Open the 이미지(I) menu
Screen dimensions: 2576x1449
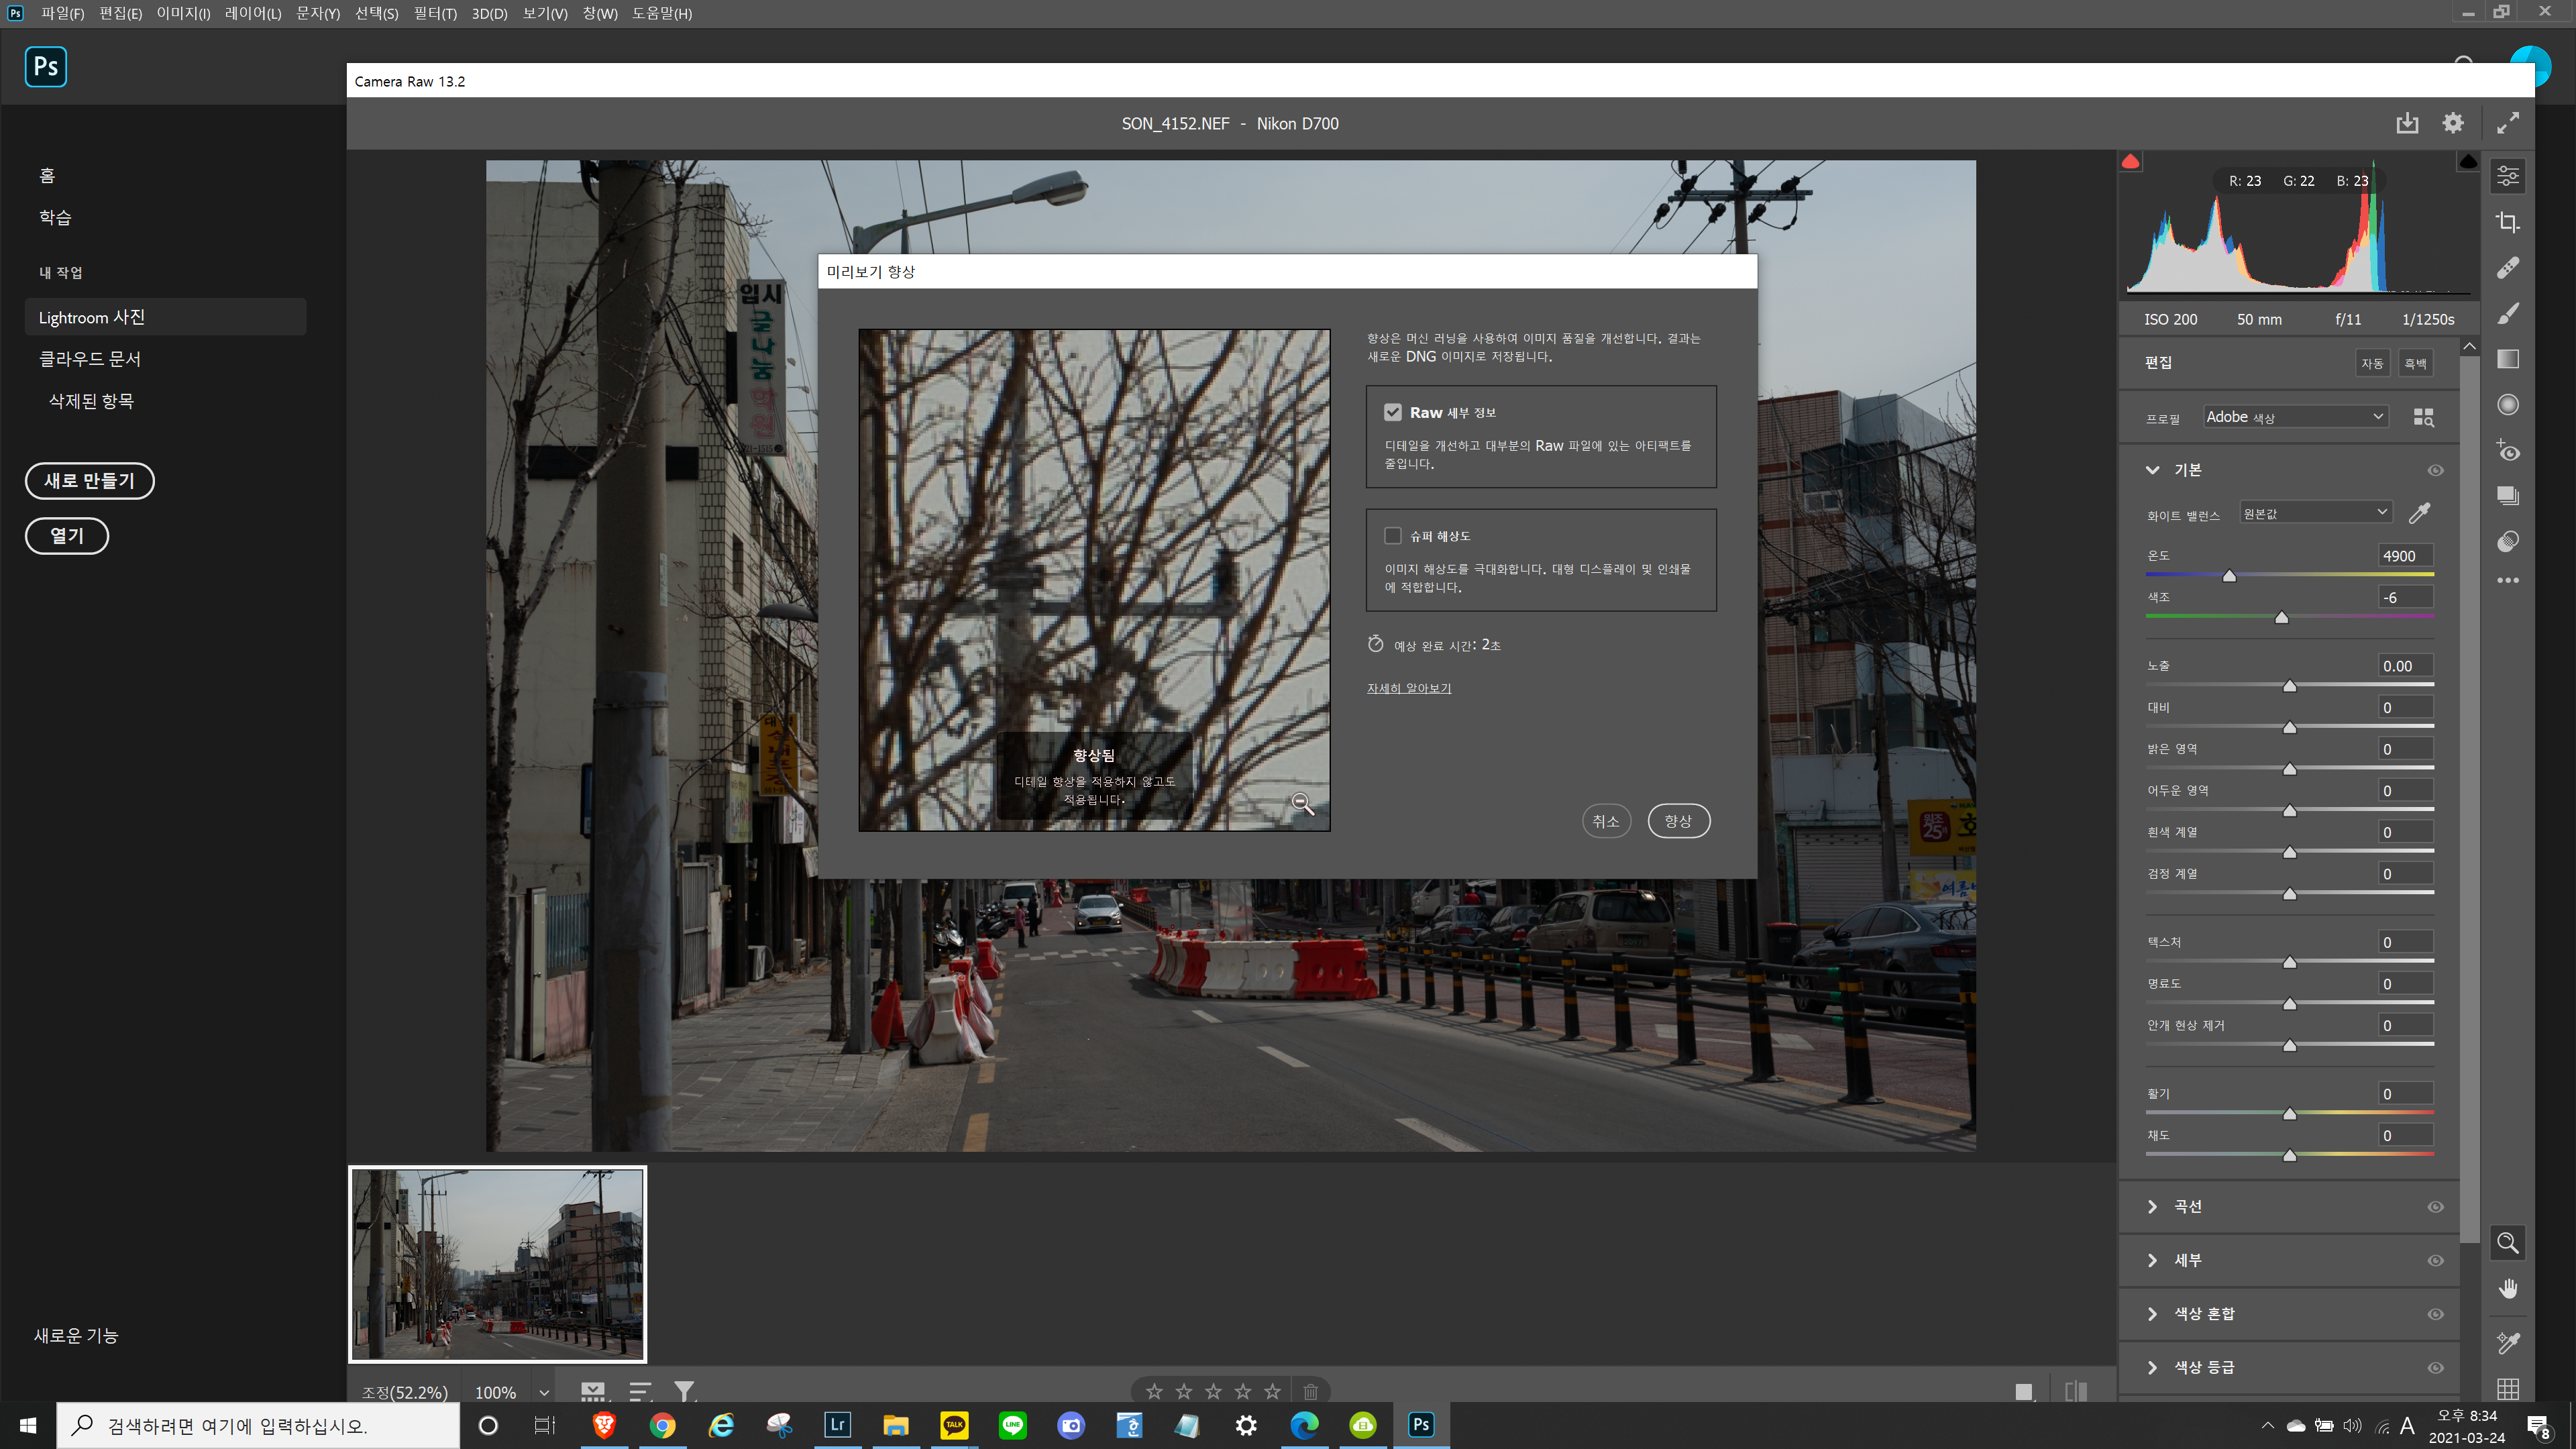click(x=183, y=13)
